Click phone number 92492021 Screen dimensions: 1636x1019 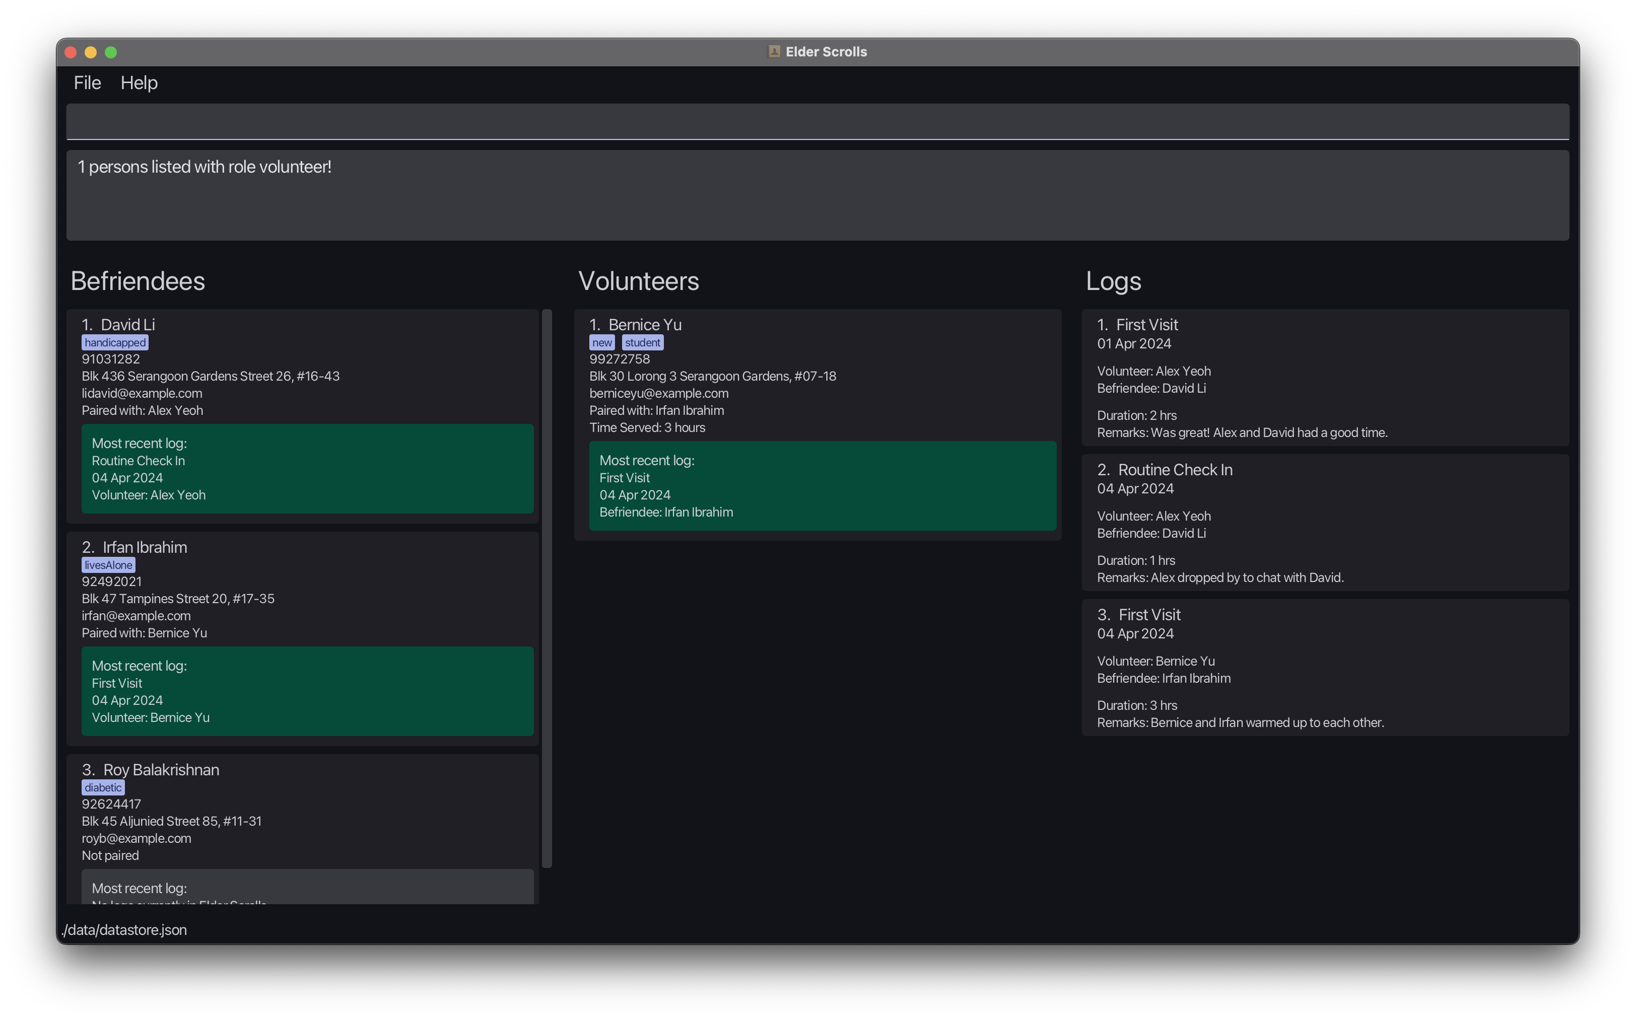click(x=112, y=581)
